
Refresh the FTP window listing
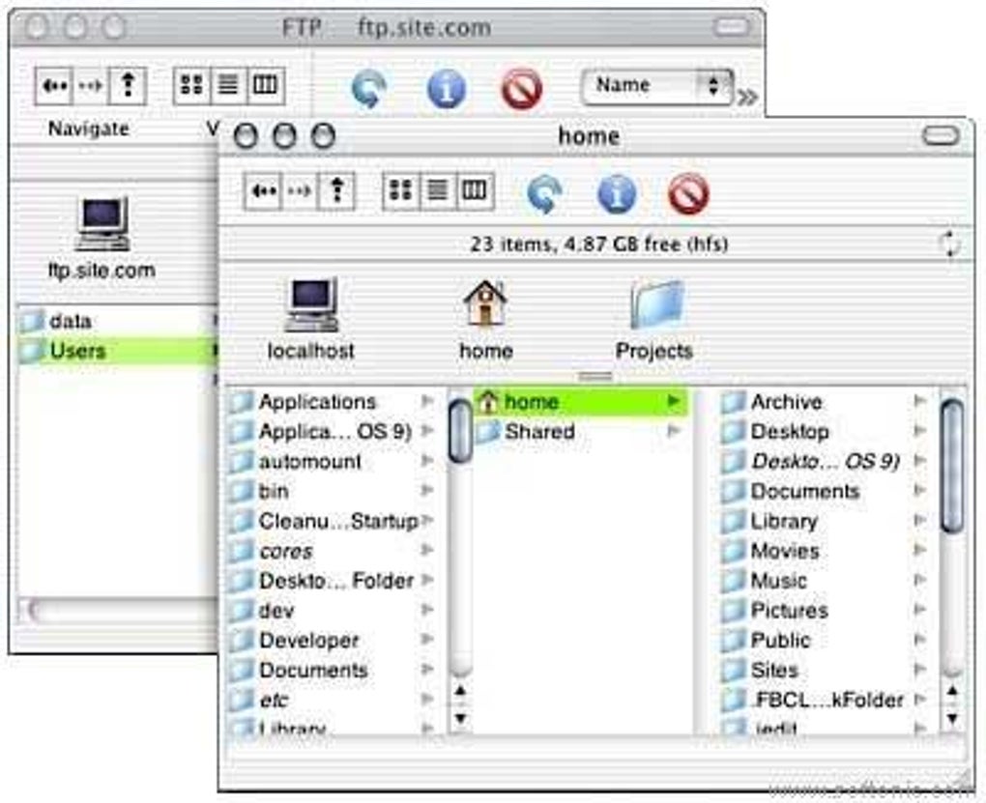pos(368,89)
